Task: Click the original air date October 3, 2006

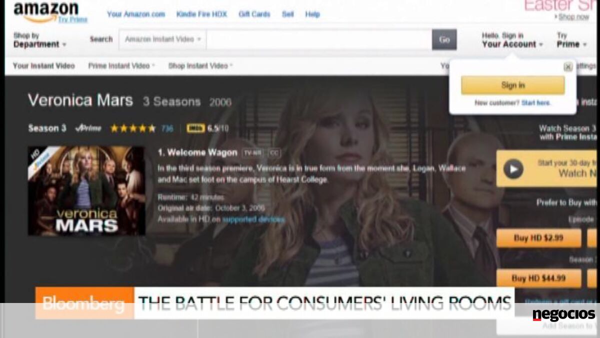Action: 211,208
